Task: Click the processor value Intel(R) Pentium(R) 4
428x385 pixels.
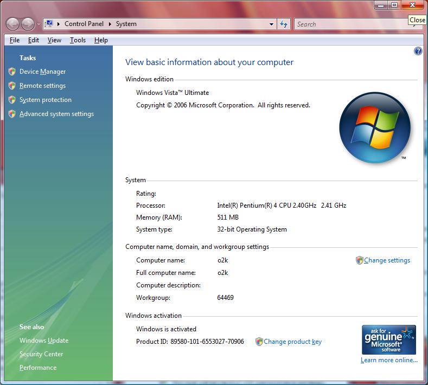Action: 282,206
